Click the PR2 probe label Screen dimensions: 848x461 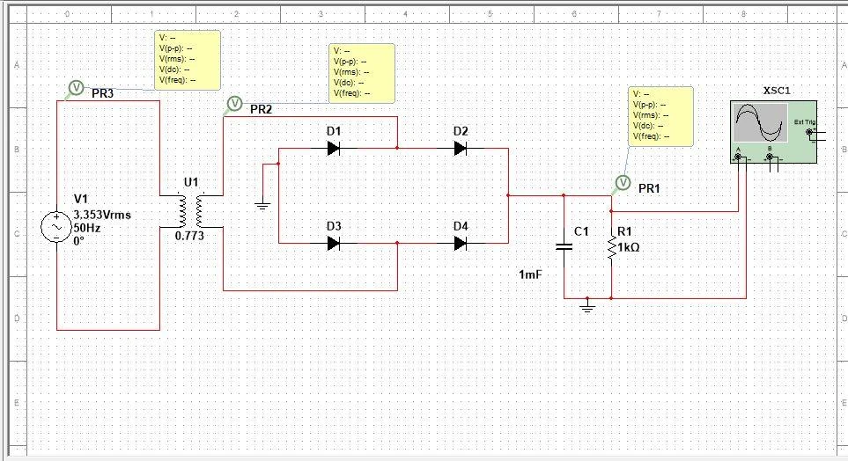pyautogui.click(x=261, y=110)
